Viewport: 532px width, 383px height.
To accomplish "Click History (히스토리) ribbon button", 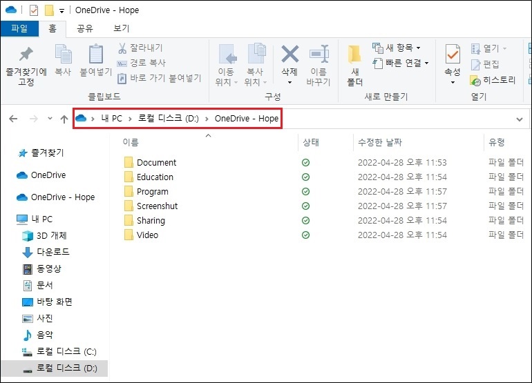I will (x=493, y=80).
